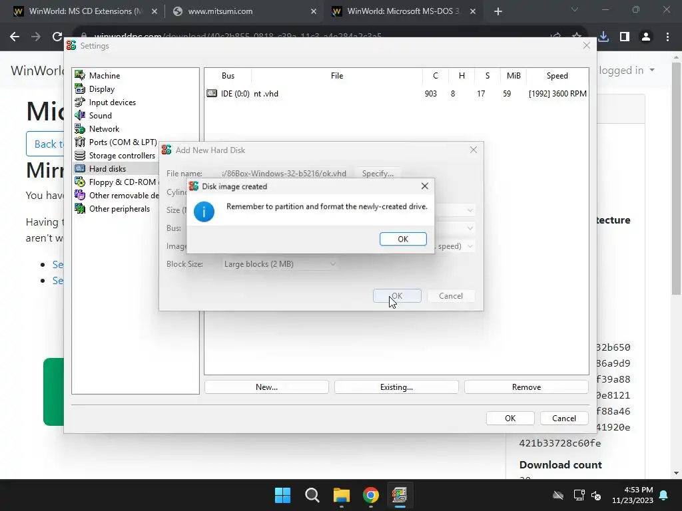682x511 pixels.
Task: Click the 86Box icon in Settings title bar
Action: 71,46
